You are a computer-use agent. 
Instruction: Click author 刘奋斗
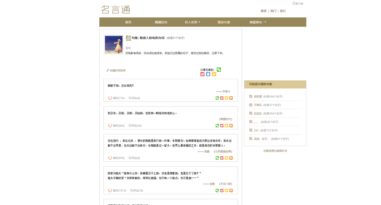226,91
